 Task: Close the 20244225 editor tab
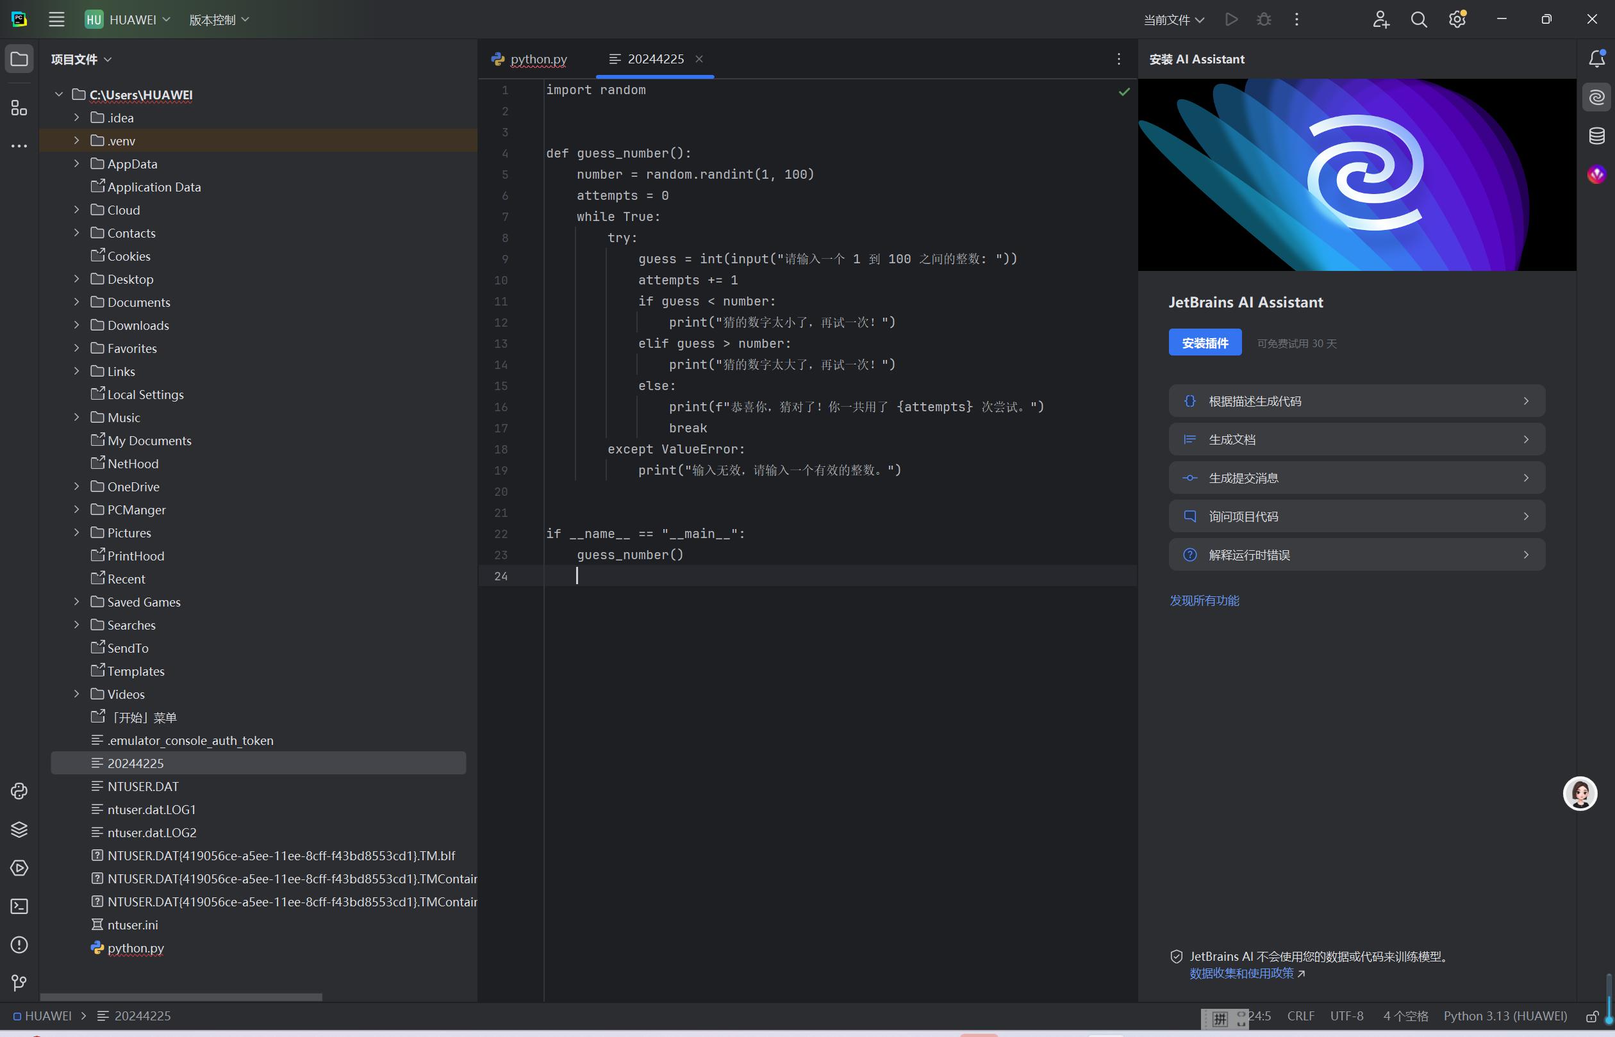pyautogui.click(x=699, y=60)
